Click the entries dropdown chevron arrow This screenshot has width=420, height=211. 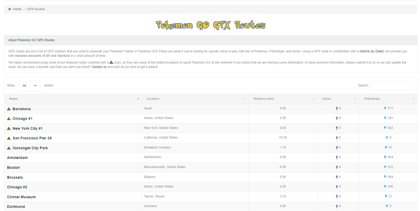[x=35, y=86]
